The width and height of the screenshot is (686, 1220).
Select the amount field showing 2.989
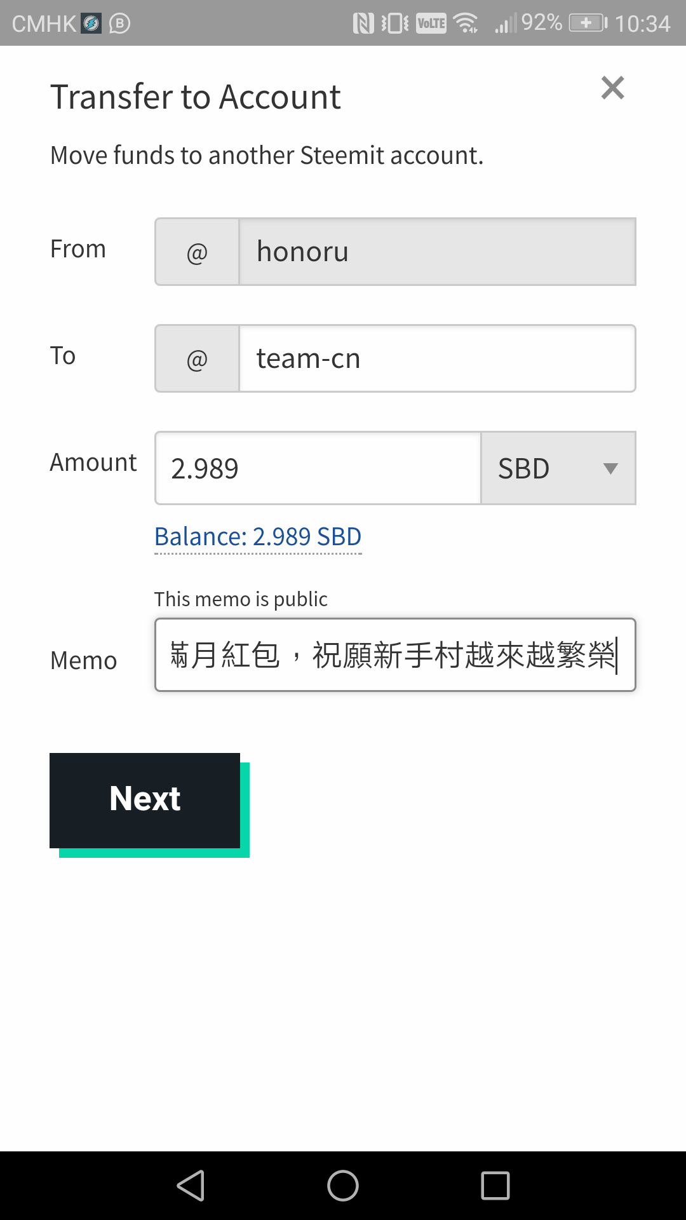click(x=318, y=468)
